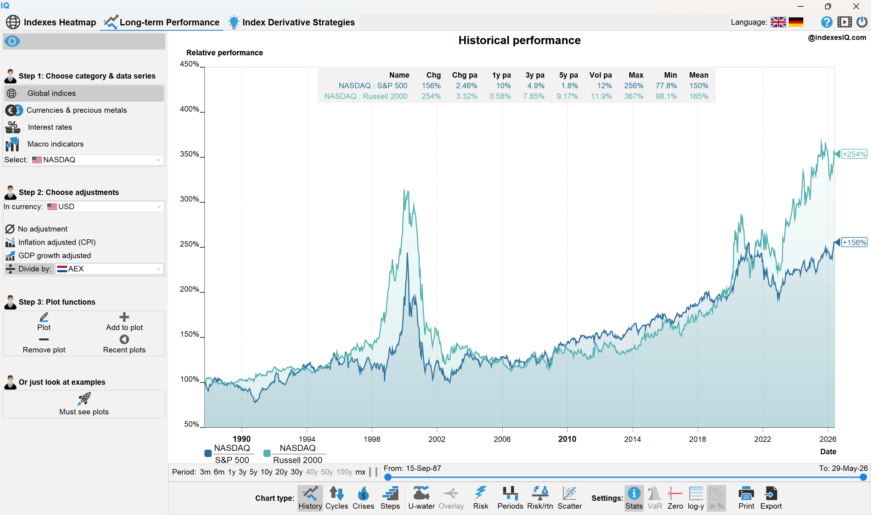Select Risk chart type
The height and width of the screenshot is (515, 871).
click(481, 498)
